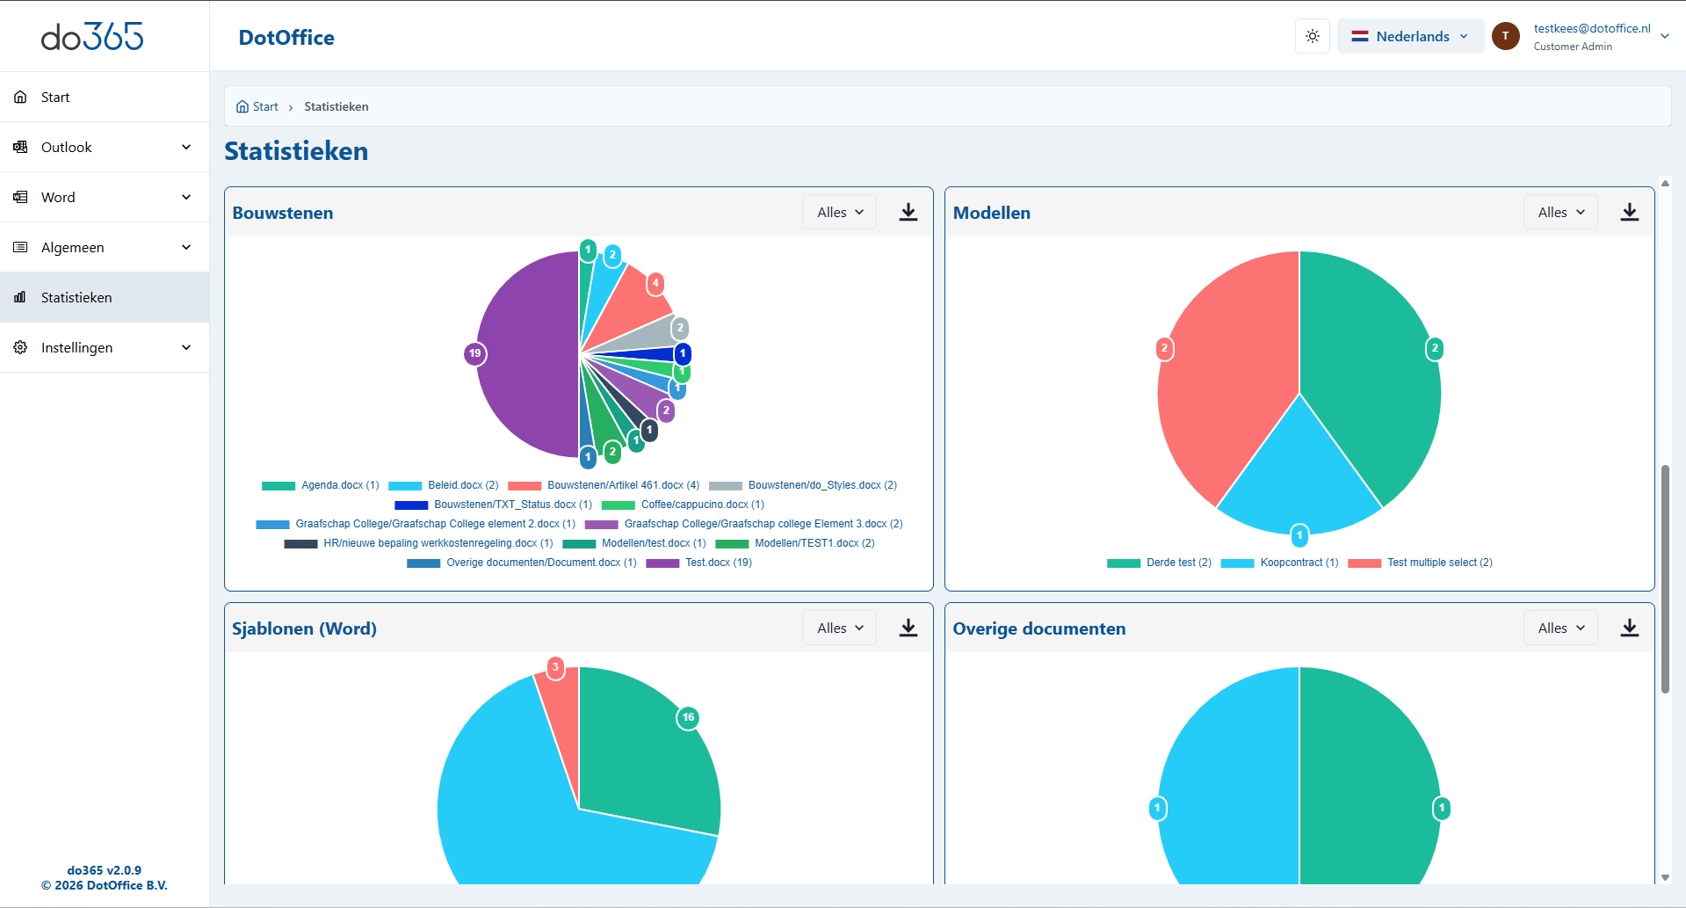
Task: Download the Overige documenten statistics
Action: click(x=1629, y=628)
